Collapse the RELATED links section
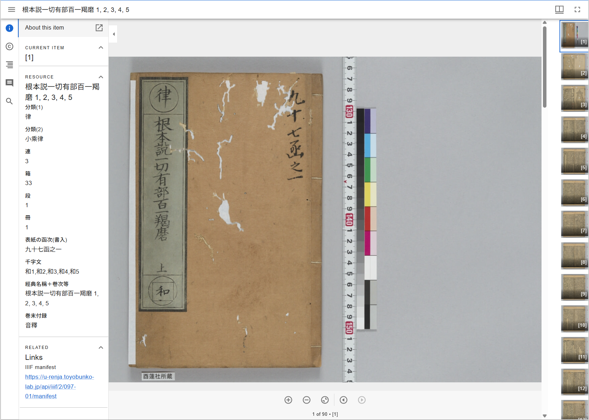Image resolution: width=589 pixels, height=420 pixels. tap(101, 348)
